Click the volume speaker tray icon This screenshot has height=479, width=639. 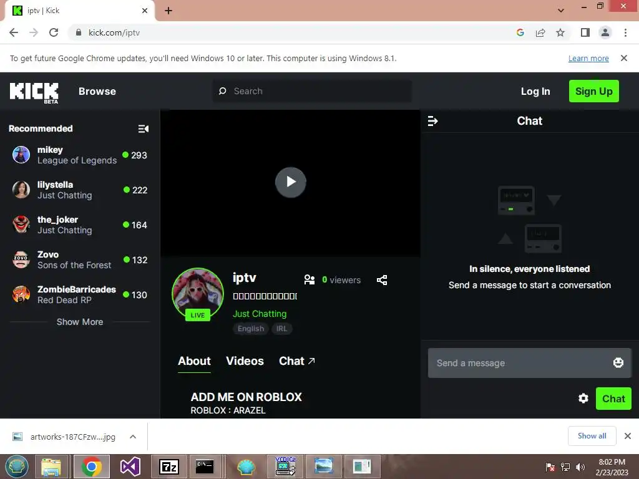[580, 467]
